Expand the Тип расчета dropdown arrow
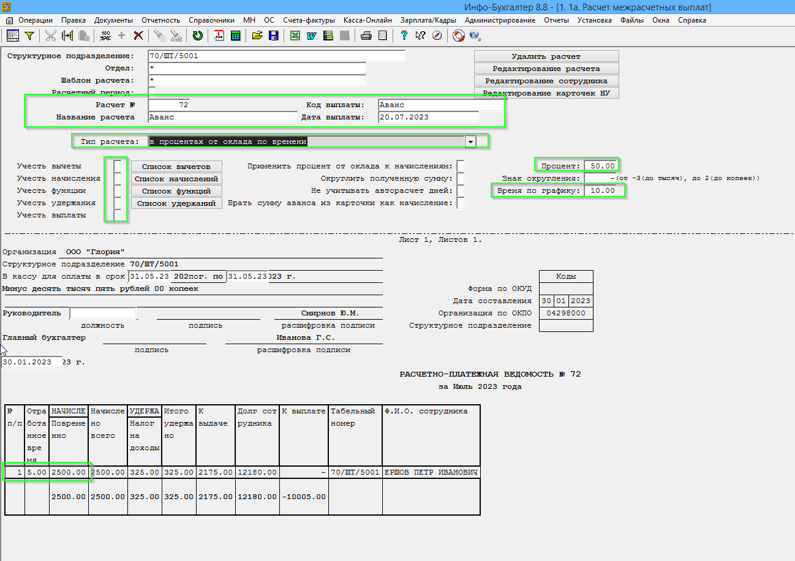795x561 pixels. pyautogui.click(x=471, y=141)
